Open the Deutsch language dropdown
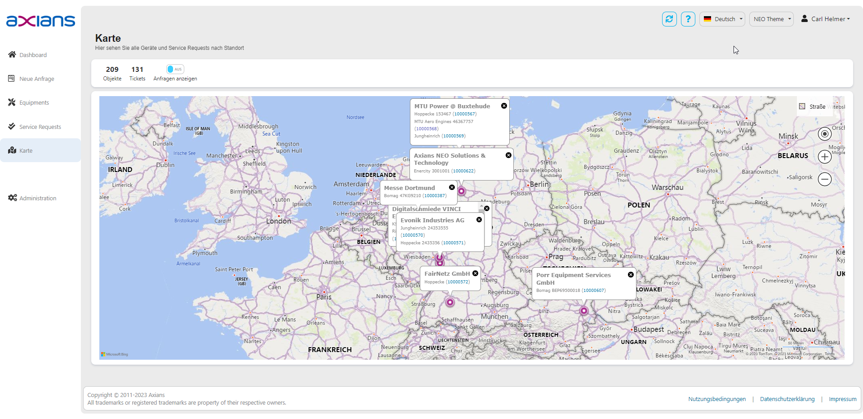 [722, 19]
